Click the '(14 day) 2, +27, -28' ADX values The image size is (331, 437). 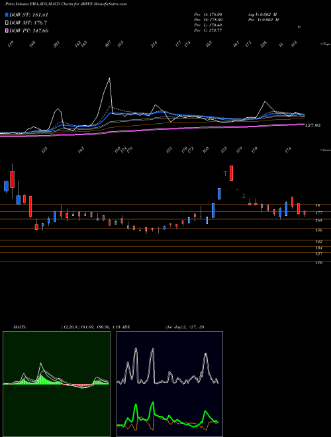[185, 327]
